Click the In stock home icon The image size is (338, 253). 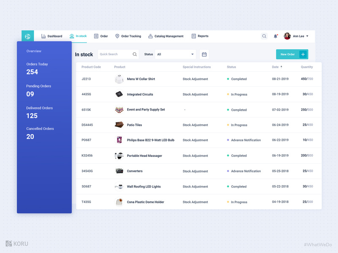point(72,36)
